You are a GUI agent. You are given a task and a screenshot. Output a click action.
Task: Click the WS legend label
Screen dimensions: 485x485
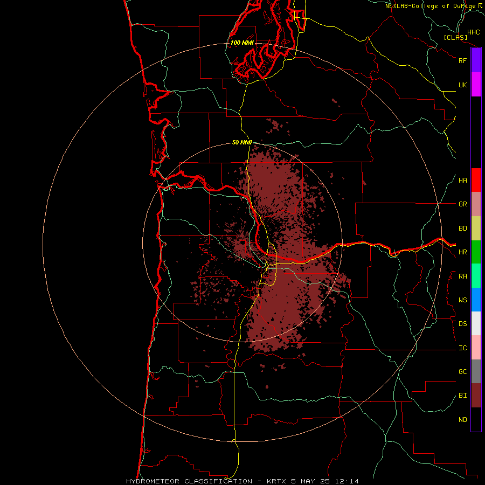[x=463, y=300]
